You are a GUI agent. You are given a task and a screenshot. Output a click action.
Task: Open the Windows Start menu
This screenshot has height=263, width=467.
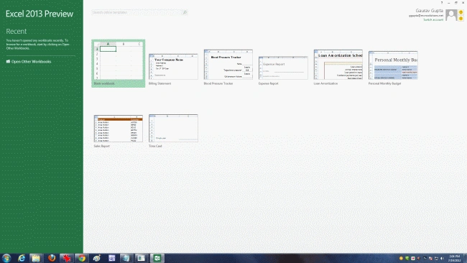(6, 258)
